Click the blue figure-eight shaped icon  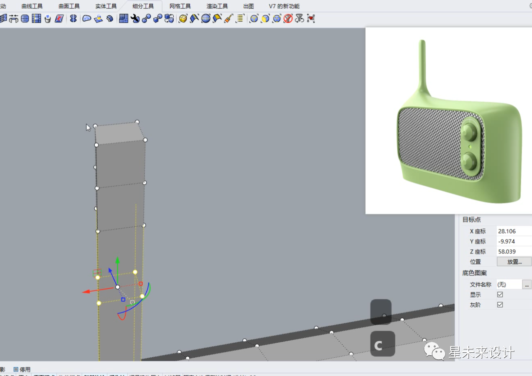click(x=73, y=18)
